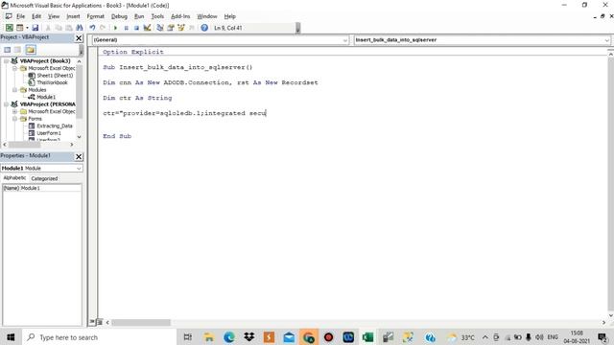Run the macro with green play icon

(115, 28)
